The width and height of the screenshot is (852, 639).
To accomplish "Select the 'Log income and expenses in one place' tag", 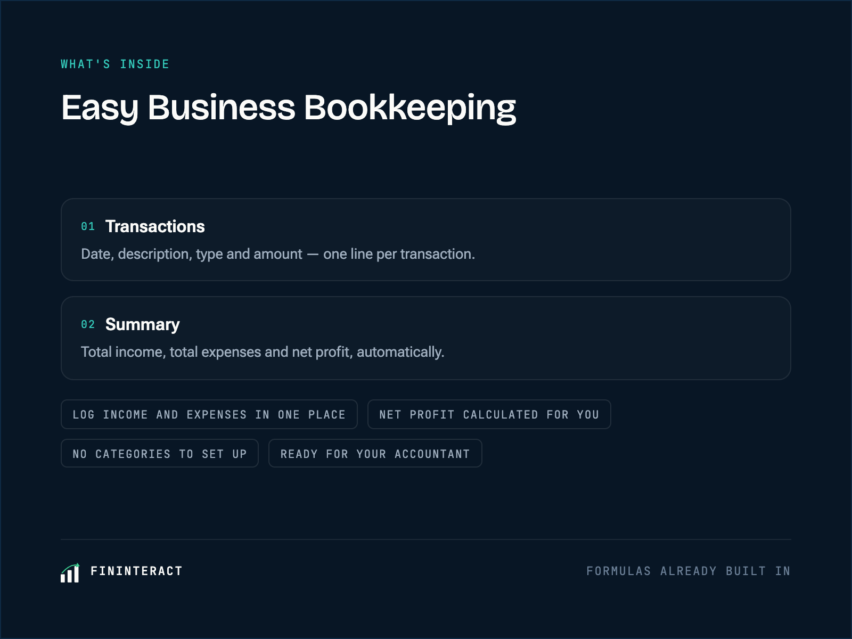I will (x=209, y=414).
